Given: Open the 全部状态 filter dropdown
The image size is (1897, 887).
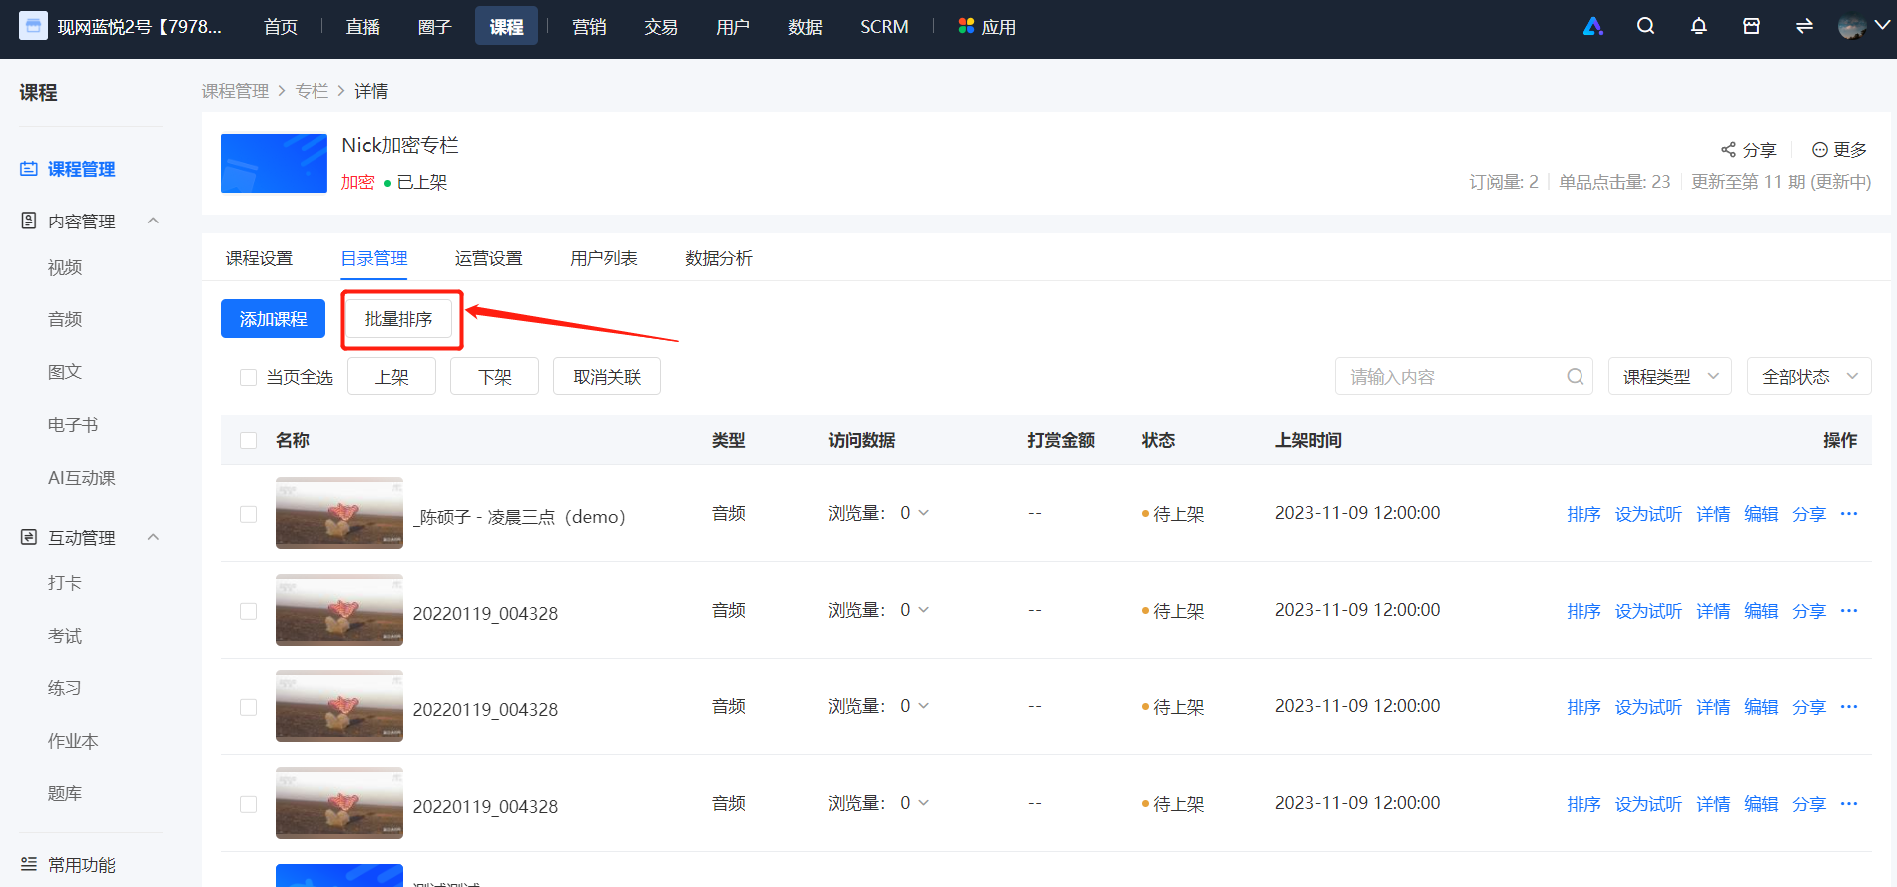Looking at the screenshot, I should point(1809,377).
